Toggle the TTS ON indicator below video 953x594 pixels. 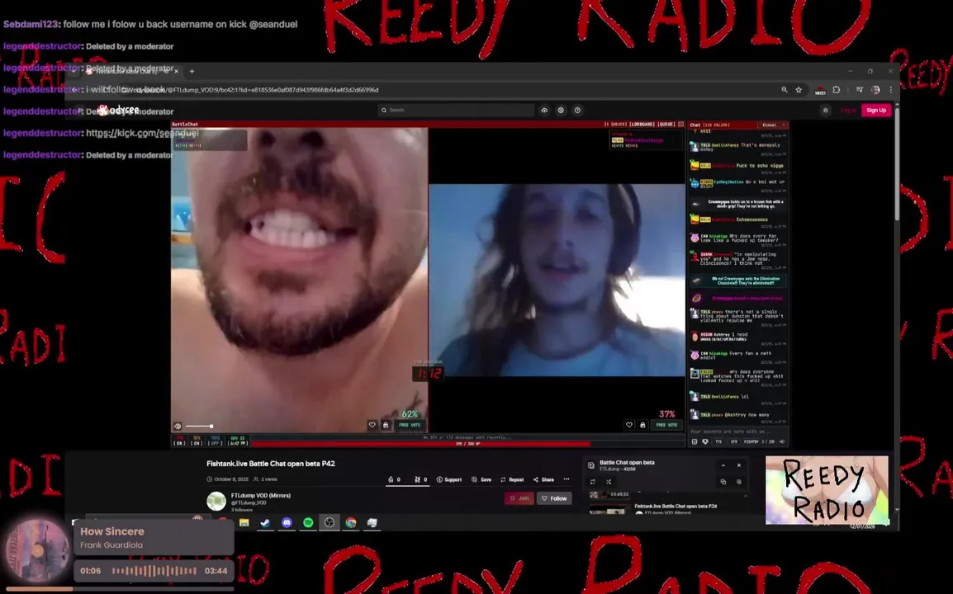179,441
